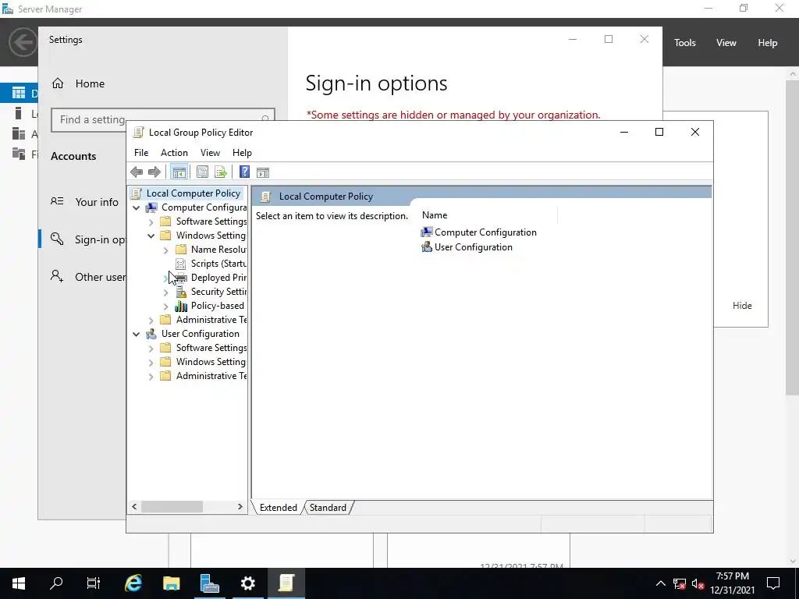799x599 pixels.
Task: Toggle Show/Hide Action Pane toolbar icon
Action: (263, 172)
